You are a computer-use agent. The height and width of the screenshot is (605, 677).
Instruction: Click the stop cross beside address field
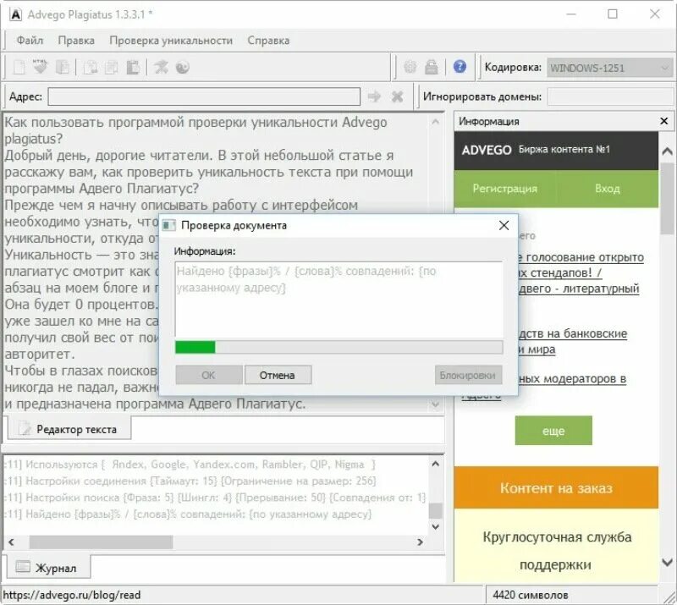click(x=397, y=96)
